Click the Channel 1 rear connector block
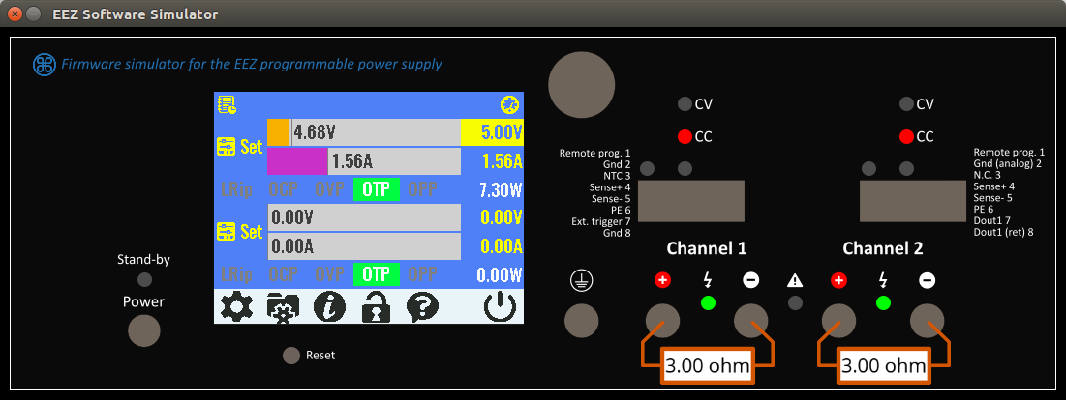Image resolution: width=1066 pixels, height=400 pixels. coord(690,201)
